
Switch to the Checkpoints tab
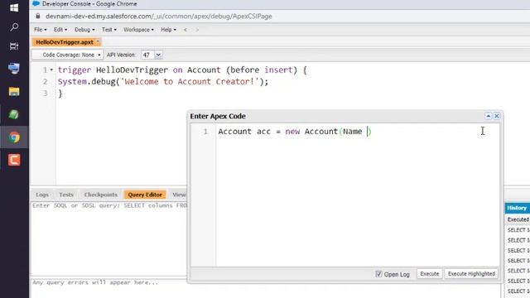pos(101,195)
